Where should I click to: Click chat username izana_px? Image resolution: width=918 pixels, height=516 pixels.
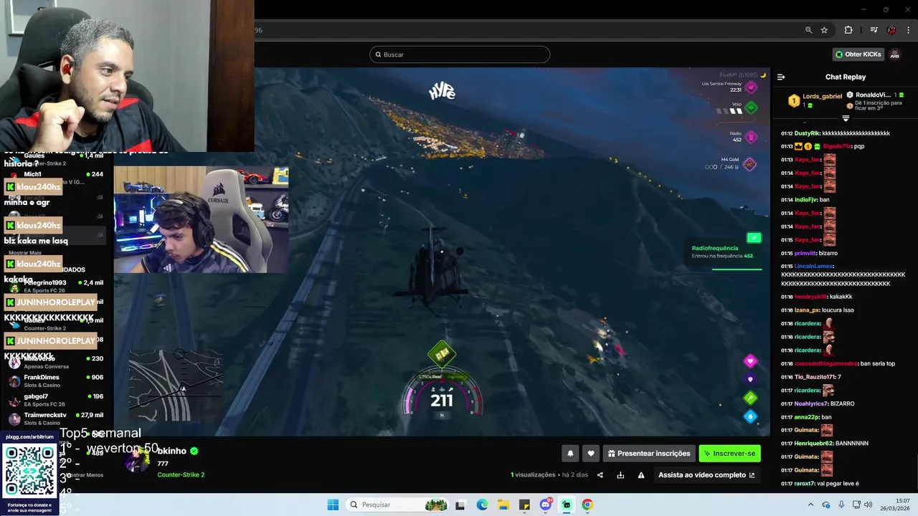click(x=807, y=310)
